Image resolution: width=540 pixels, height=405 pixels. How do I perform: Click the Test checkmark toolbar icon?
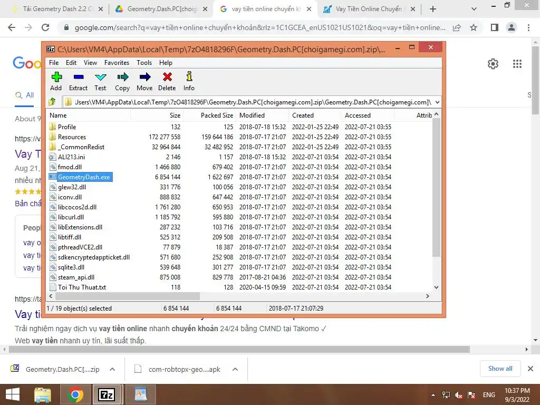coord(100,77)
